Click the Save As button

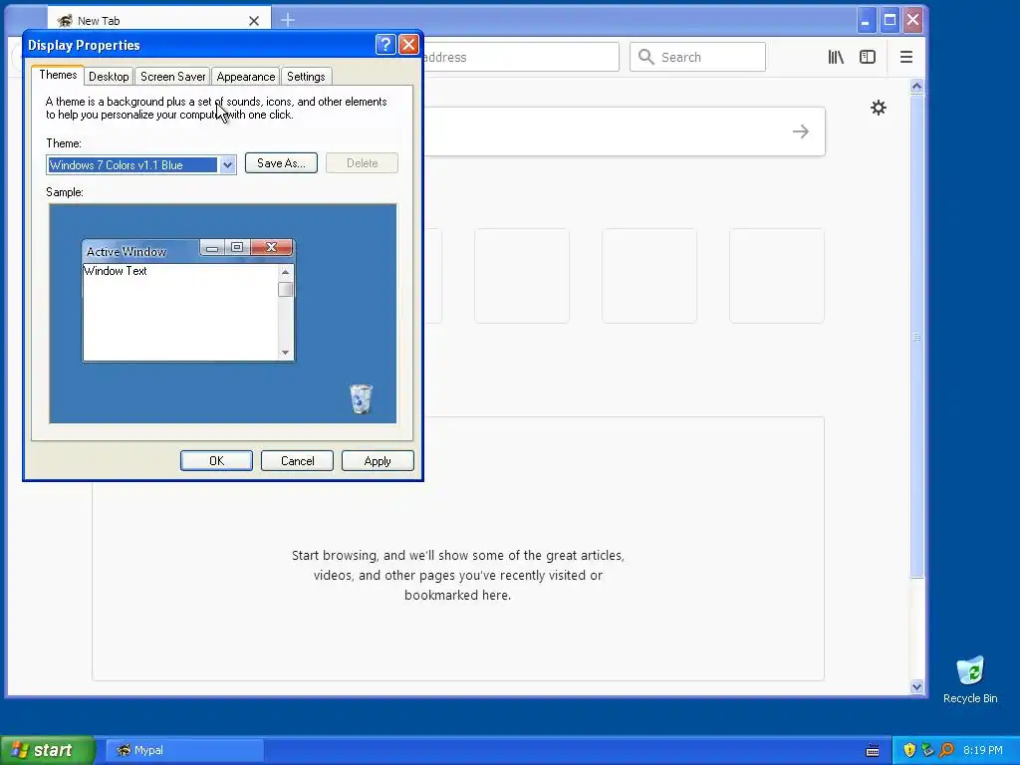281,163
